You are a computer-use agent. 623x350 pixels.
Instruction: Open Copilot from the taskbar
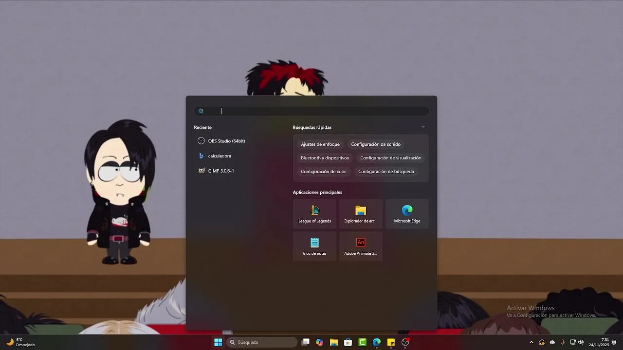(x=320, y=342)
